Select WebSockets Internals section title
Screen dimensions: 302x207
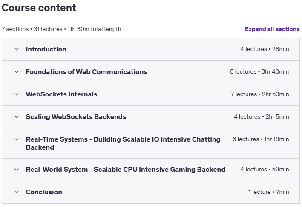click(x=61, y=94)
